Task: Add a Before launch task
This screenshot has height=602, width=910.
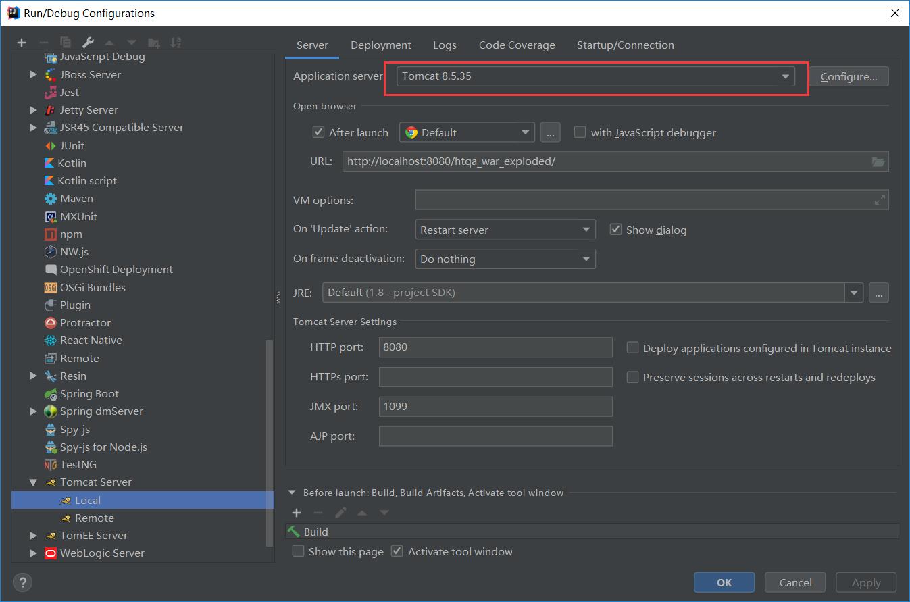Action: [297, 513]
